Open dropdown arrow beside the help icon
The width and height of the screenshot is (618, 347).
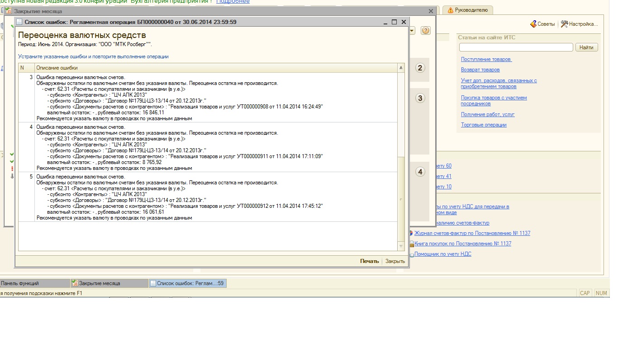[412, 31]
